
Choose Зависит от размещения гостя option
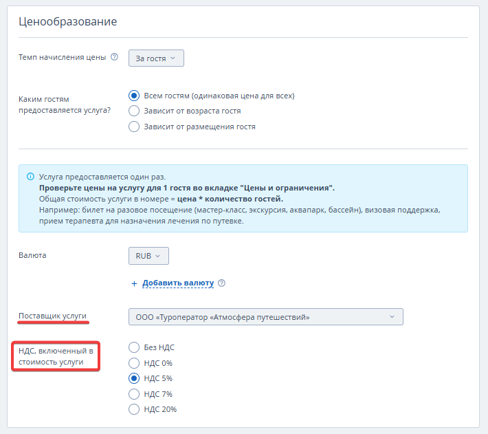pyautogui.click(x=134, y=127)
